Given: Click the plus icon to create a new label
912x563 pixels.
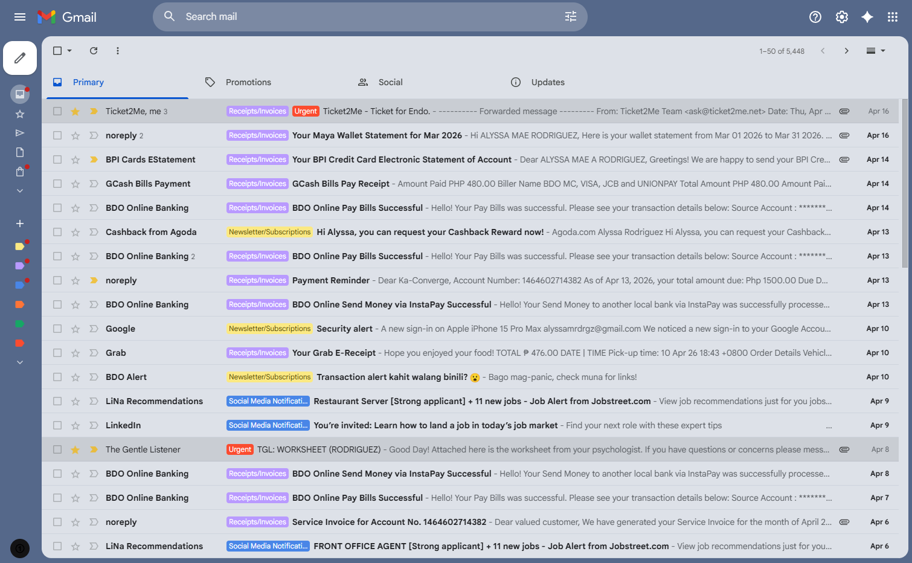Looking at the screenshot, I should (x=20, y=224).
